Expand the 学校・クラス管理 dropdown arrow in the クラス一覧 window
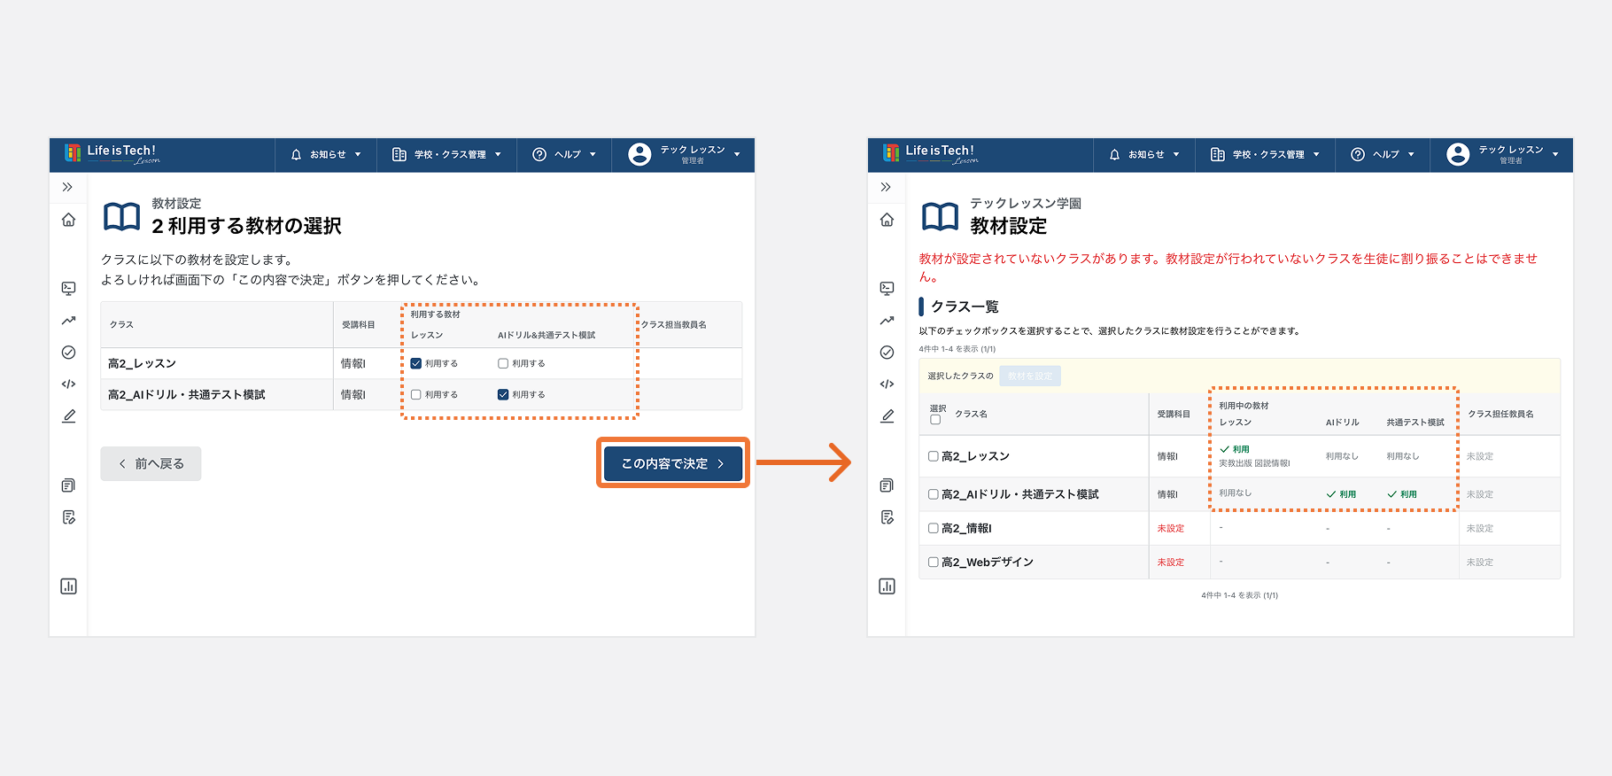Screen dimensions: 1612x776 (x=1316, y=155)
